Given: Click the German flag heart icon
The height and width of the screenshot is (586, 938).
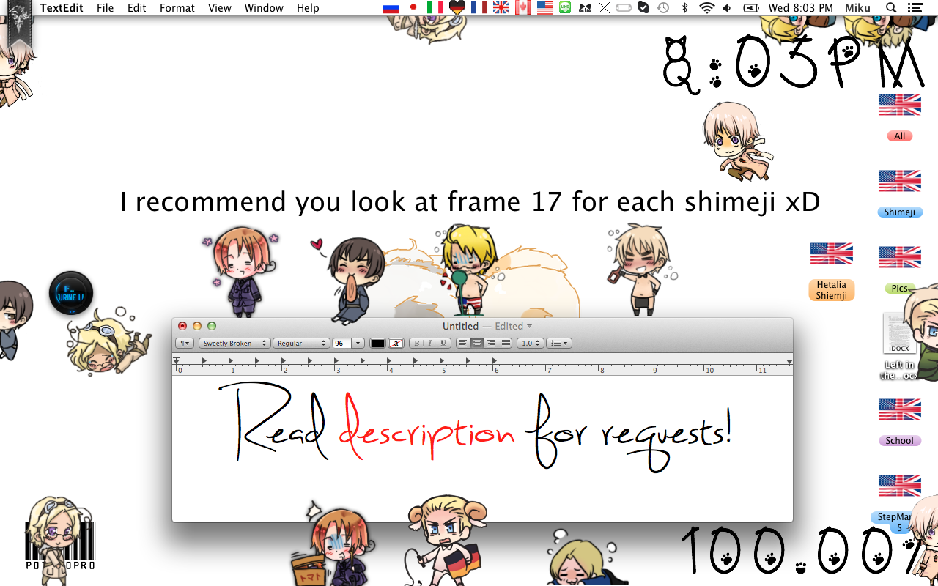Looking at the screenshot, I should (x=457, y=8).
